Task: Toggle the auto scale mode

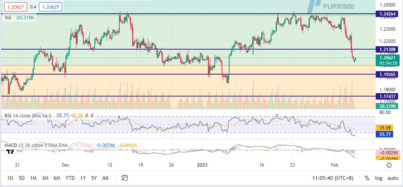Action: (393, 178)
